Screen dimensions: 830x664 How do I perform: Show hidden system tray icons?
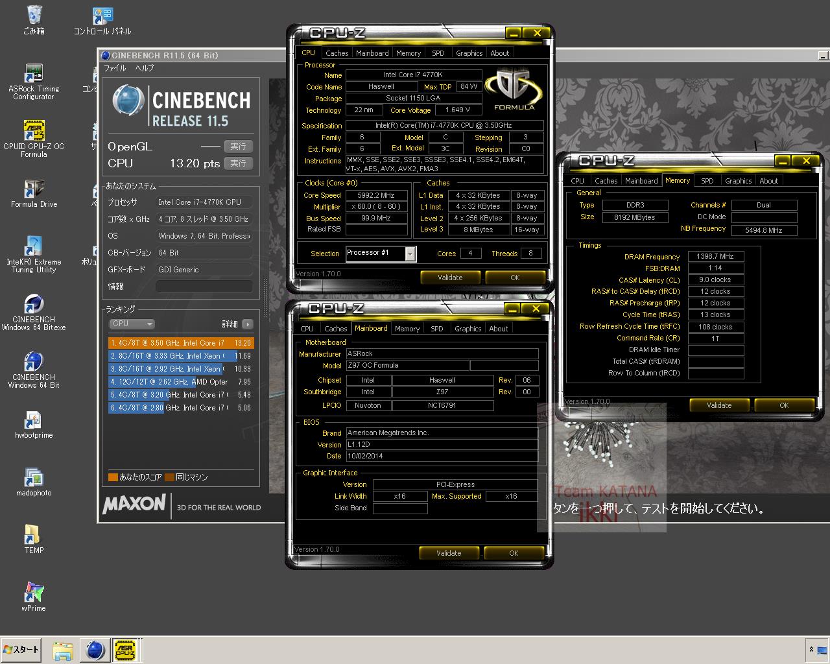pos(811,649)
